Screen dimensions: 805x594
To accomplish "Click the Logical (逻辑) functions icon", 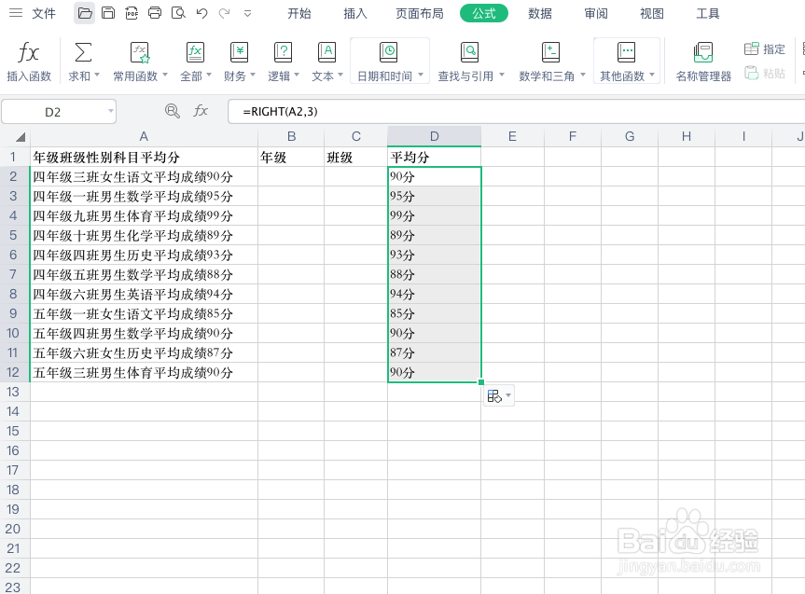I will pyautogui.click(x=283, y=58).
